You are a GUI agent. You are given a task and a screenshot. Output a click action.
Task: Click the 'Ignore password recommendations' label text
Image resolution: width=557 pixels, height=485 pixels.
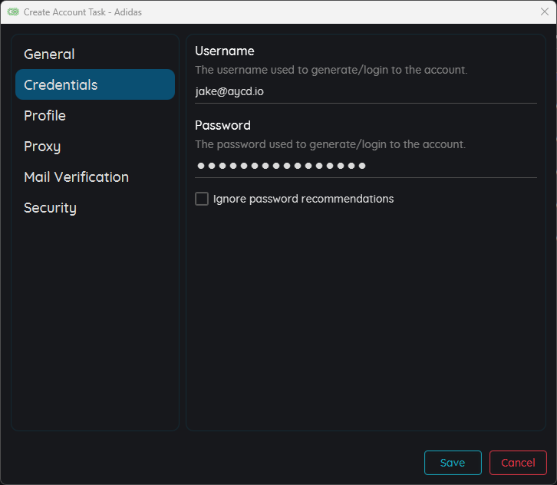[303, 199]
